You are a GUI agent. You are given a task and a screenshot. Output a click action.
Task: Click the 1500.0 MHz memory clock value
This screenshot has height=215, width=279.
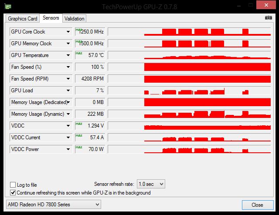90,44
